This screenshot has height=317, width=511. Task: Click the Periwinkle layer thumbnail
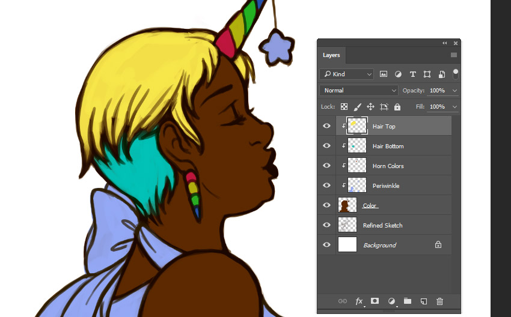pyautogui.click(x=357, y=185)
